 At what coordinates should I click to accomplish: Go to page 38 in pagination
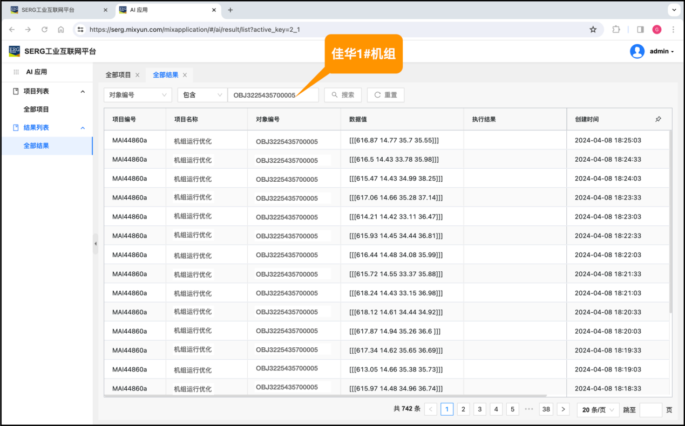546,409
